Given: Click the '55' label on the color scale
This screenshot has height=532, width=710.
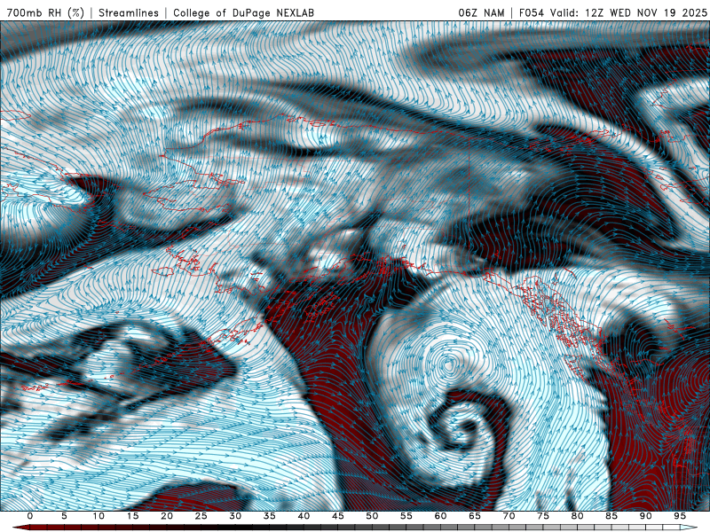Looking at the screenshot, I should pos(406,516).
